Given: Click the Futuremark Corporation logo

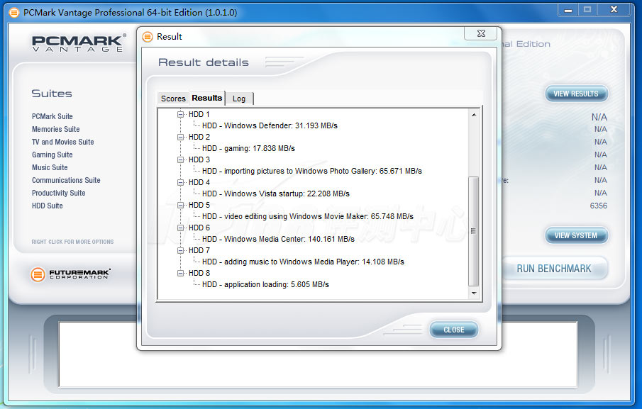Looking at the screenshot, I should 70,274.
